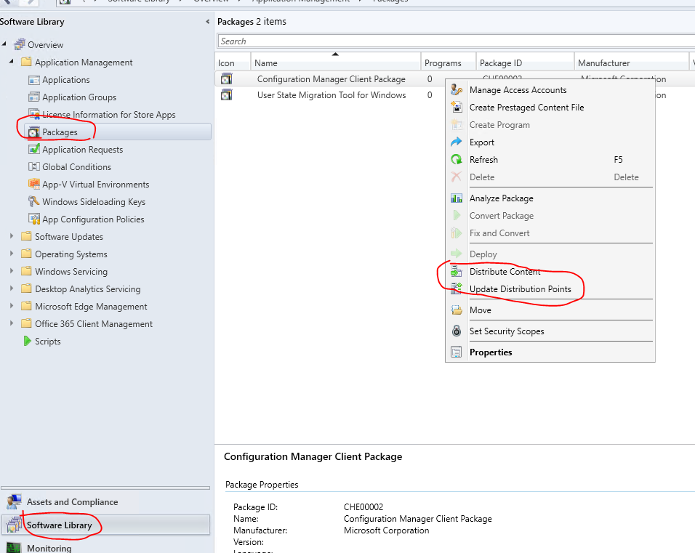Image resolution: width=695 pixels, height=553 pixels.
Task: Collapse the Software Library navigation pane
Action: tap(207, 21)
